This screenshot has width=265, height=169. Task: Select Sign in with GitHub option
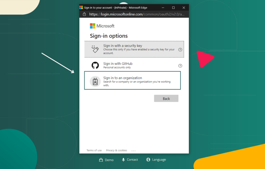pos(134,65)
